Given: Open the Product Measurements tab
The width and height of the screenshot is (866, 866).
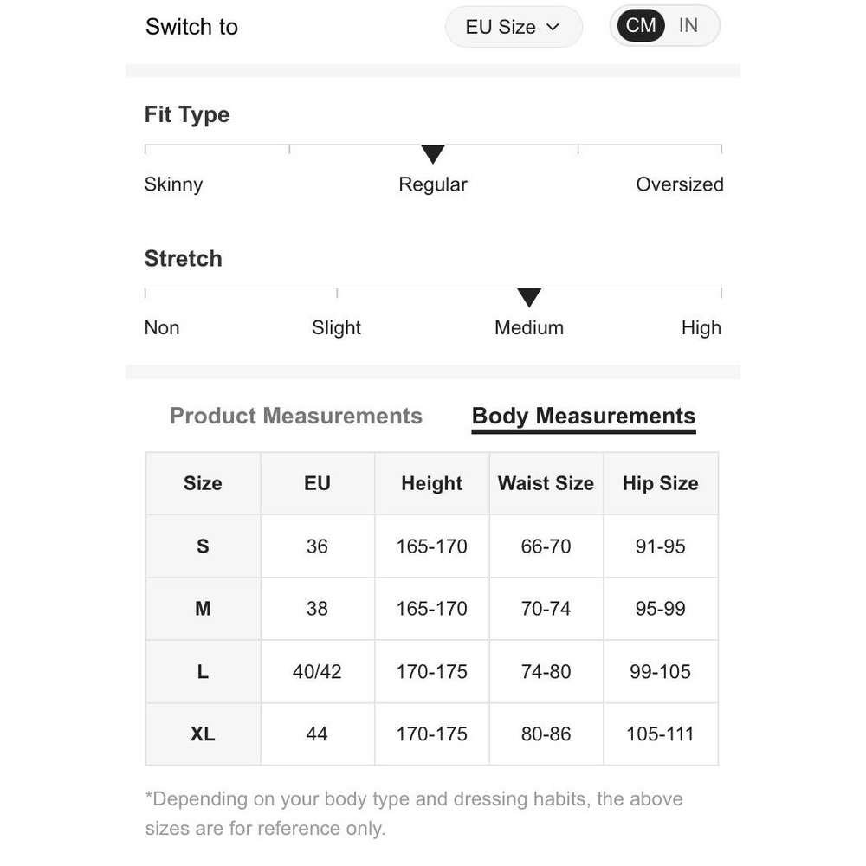Looking at the screenshot, I should pos(295,416).
